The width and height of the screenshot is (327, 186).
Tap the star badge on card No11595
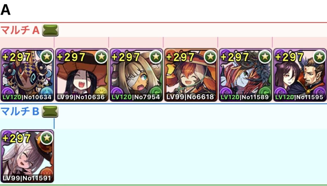[x=319, y=57]
